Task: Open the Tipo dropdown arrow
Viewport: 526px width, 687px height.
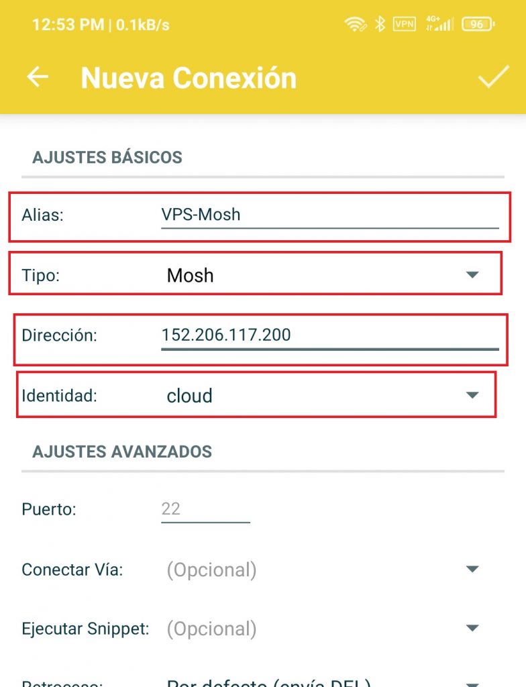Action: (472, 274)
